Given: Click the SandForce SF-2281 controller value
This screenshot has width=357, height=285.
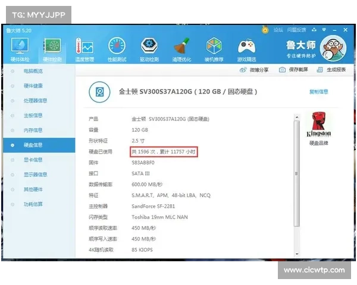Looking at the screenshot, I should coord(154,207).
